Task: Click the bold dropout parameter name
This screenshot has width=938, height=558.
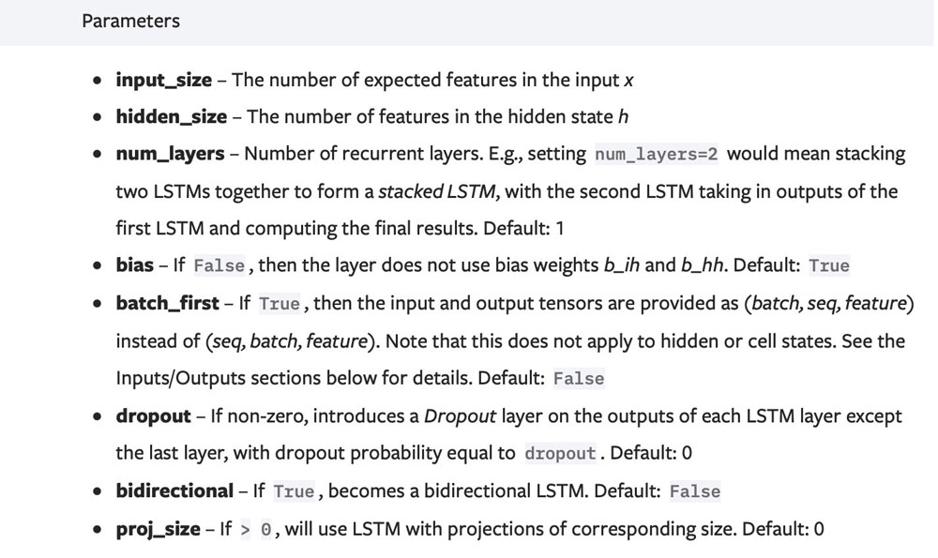Action: [x=153, y=415]
